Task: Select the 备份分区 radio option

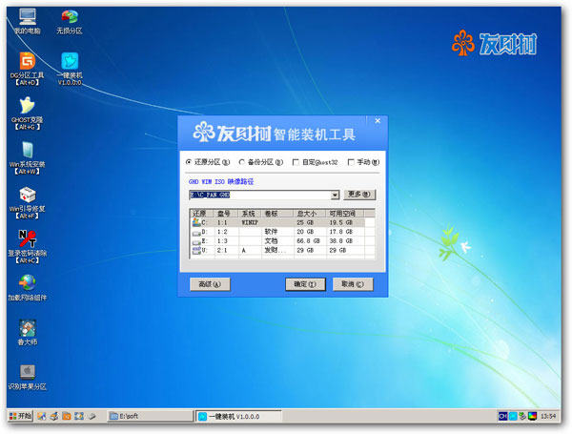Action: (261, 162)
